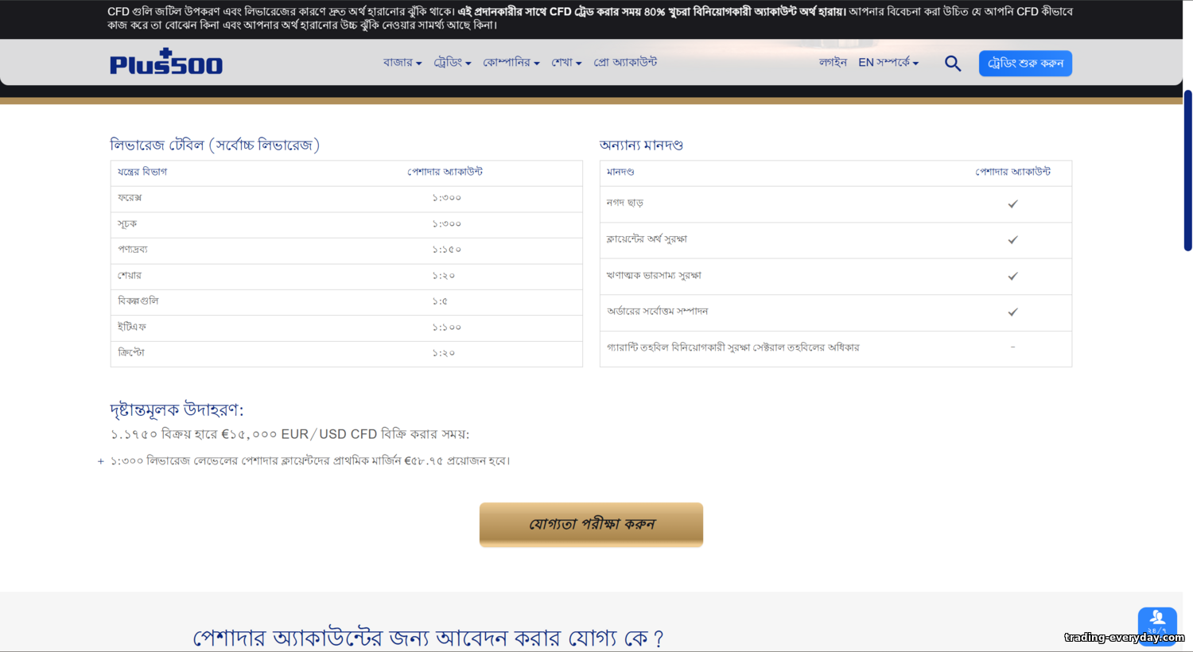
Task: Click the Plus500 logo
Action: pos(166,62)
